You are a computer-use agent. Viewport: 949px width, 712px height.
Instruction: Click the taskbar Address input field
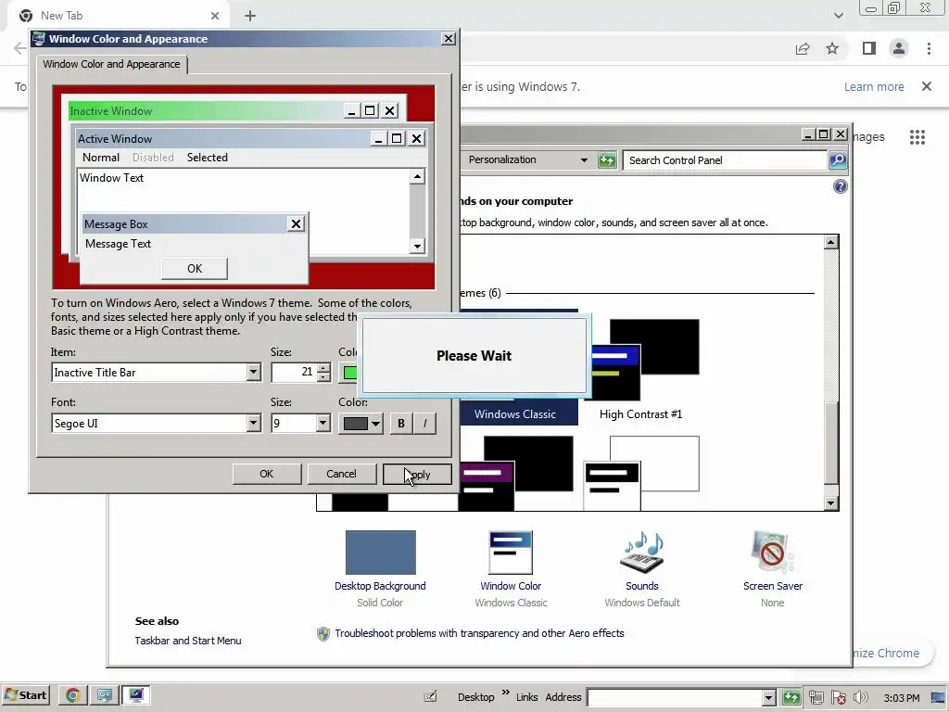tap(675, 697)
